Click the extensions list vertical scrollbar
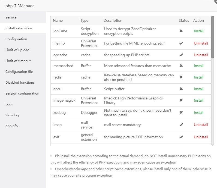The image size is (217, 188). click(x=212, y=37)
